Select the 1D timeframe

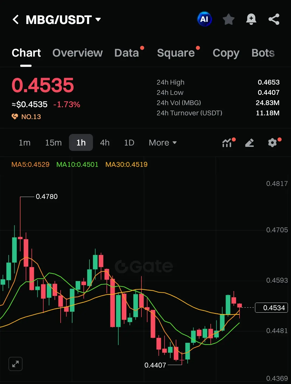click(129, 143)
